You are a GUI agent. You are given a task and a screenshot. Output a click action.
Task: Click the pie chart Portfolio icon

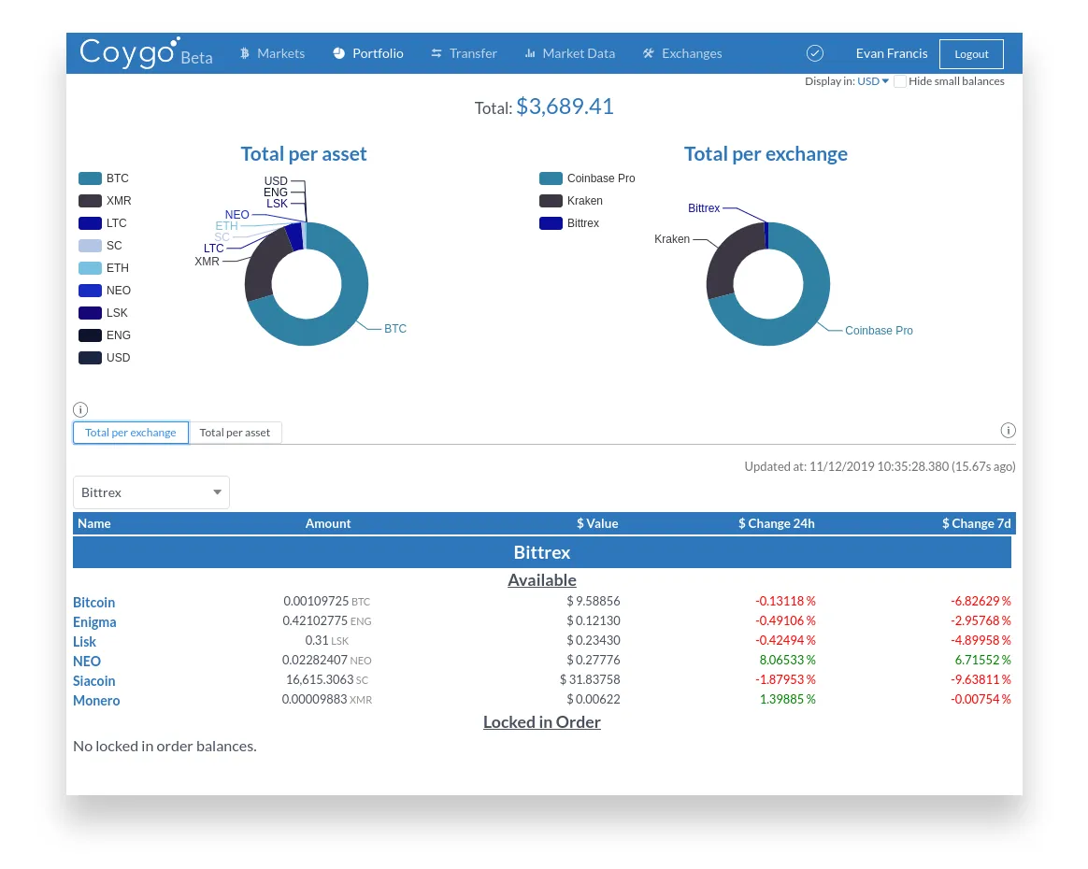coord(338,53)
